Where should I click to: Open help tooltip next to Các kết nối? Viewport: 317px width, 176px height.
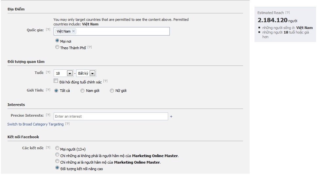pyautogui.click(x=48, y=148)
